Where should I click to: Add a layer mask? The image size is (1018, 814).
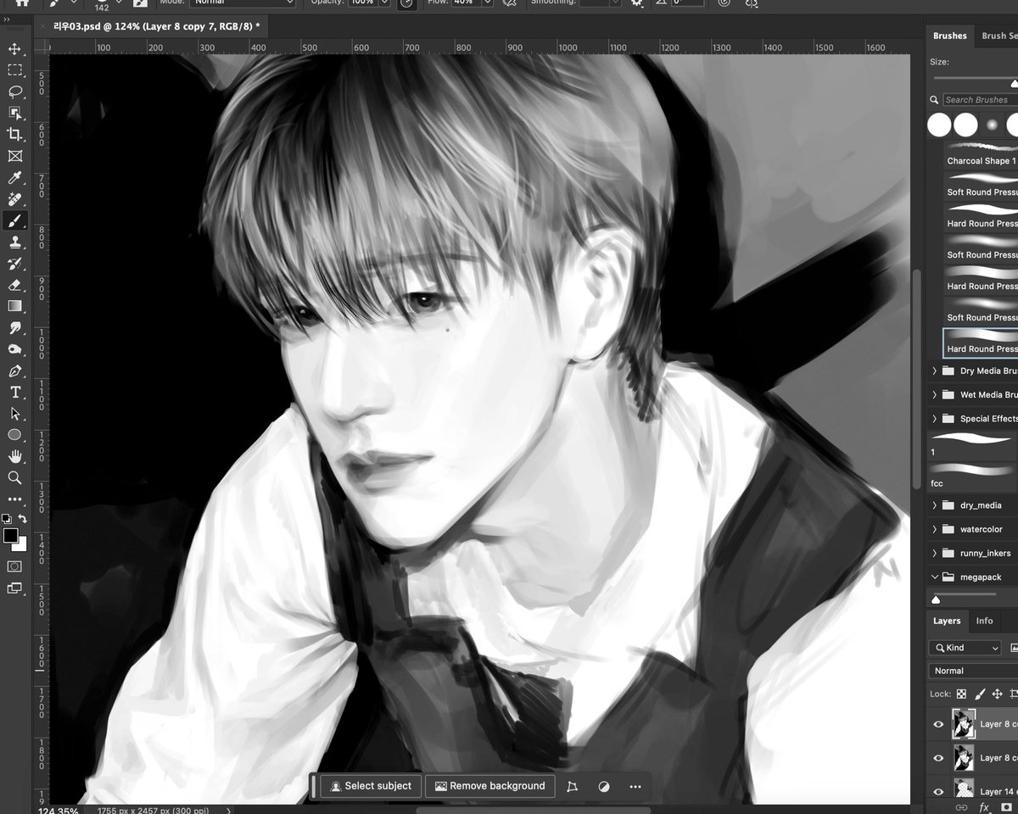pyautogui.click(x=1007, y=807)
